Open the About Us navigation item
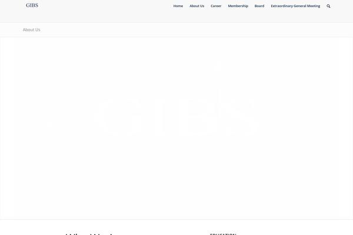Screen dimensions: 353x235 pyautogui.click(x=197, y=6)
